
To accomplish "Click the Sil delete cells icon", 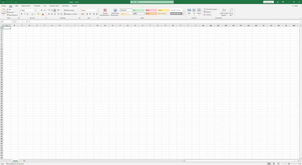I will click(x=194, y=10).
